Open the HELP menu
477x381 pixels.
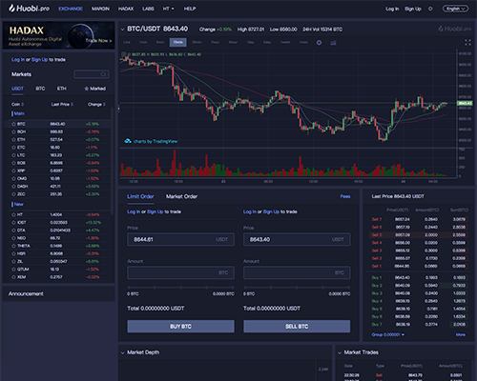[x=190, y=9]
